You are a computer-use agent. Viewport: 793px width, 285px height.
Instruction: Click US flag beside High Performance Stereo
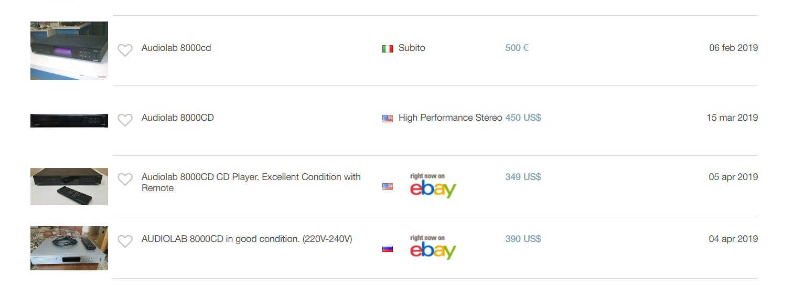388,119
